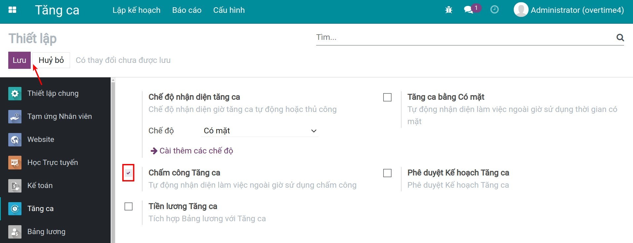Select Thiết lập chung settings section
This screenshot has width=633, height=243.
[x=53, y=93]
